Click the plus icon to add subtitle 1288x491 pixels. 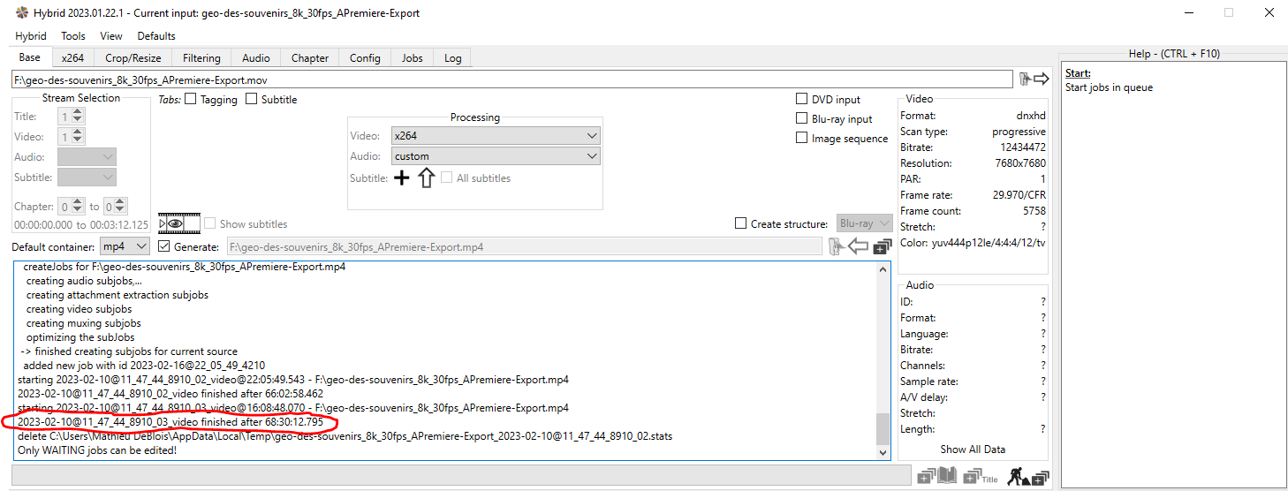pos(401,178)
